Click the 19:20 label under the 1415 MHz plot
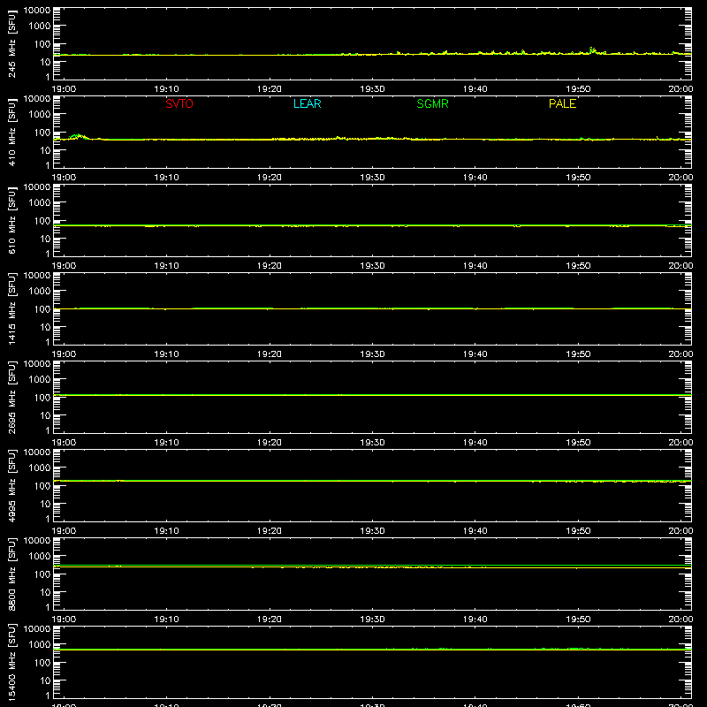Screen dimensions: 707x707 pyautogui.click(x=270, y=354)
